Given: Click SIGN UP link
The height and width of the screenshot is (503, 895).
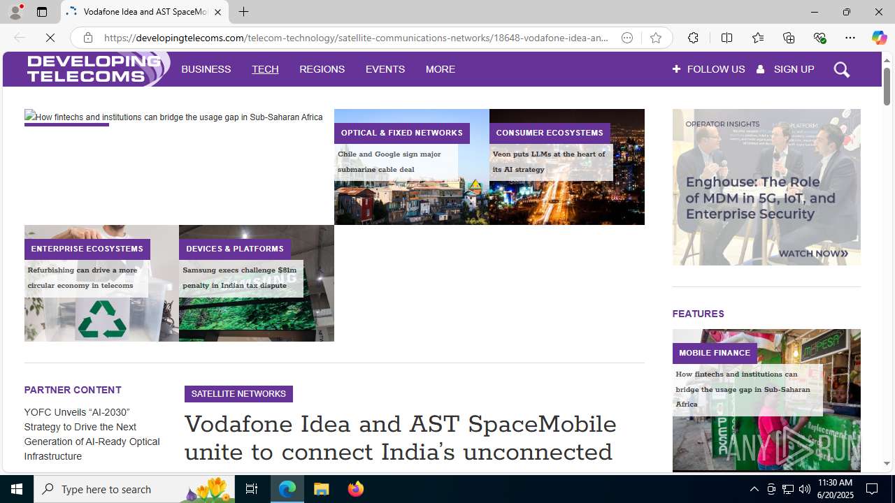Looking at the screenshot, I should click(785, 69).
